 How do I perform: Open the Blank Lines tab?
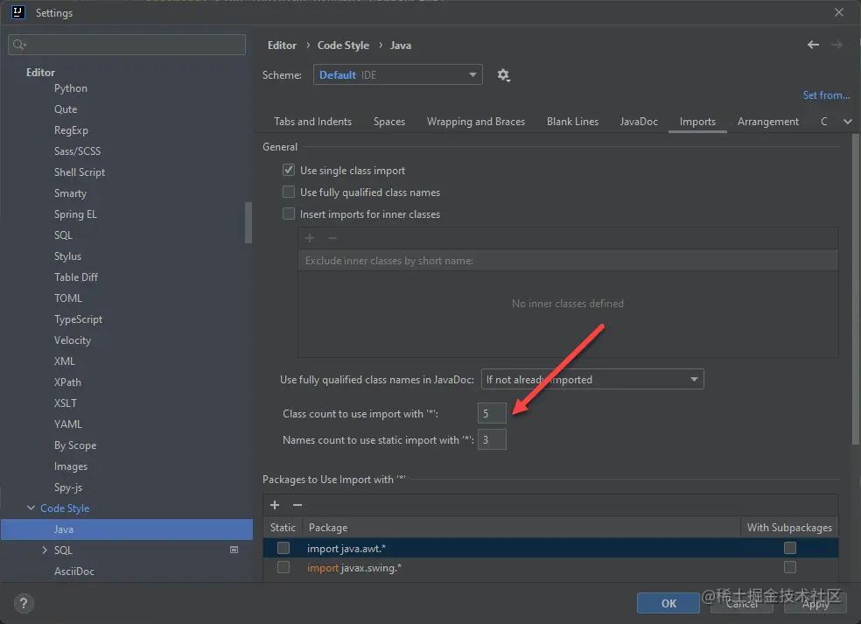tap(572, 122)
